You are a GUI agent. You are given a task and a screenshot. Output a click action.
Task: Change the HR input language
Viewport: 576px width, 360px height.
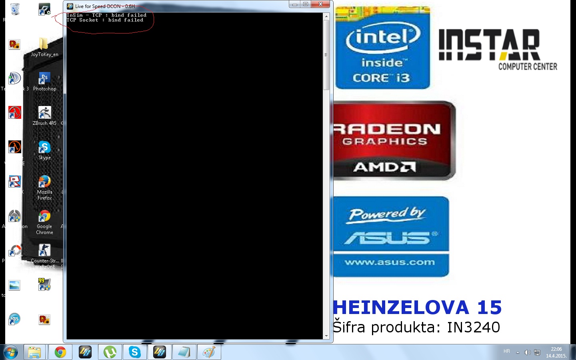[x=507, y=351]
